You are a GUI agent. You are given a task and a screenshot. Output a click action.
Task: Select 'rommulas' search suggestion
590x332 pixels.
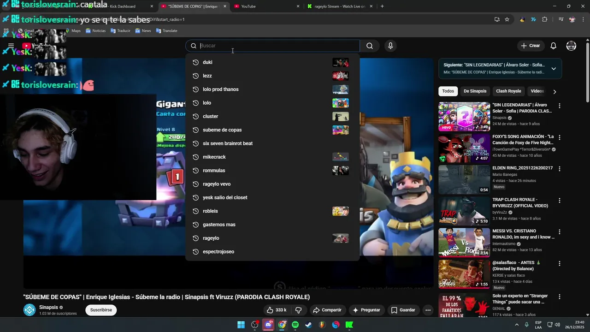[x=272, y=171]
